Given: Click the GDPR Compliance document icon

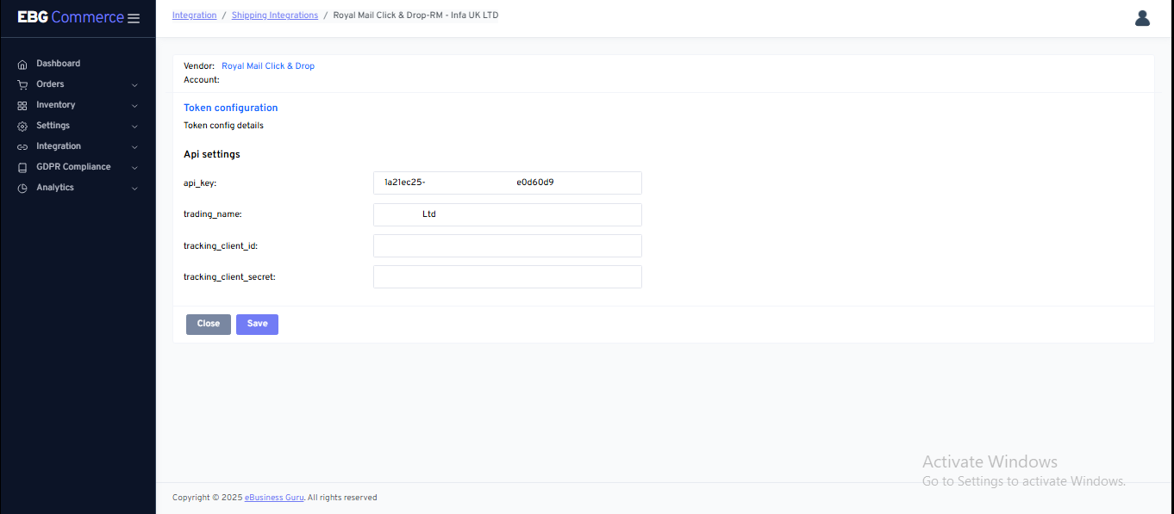Looking at the screenshot, I should [x=22, y=167].
